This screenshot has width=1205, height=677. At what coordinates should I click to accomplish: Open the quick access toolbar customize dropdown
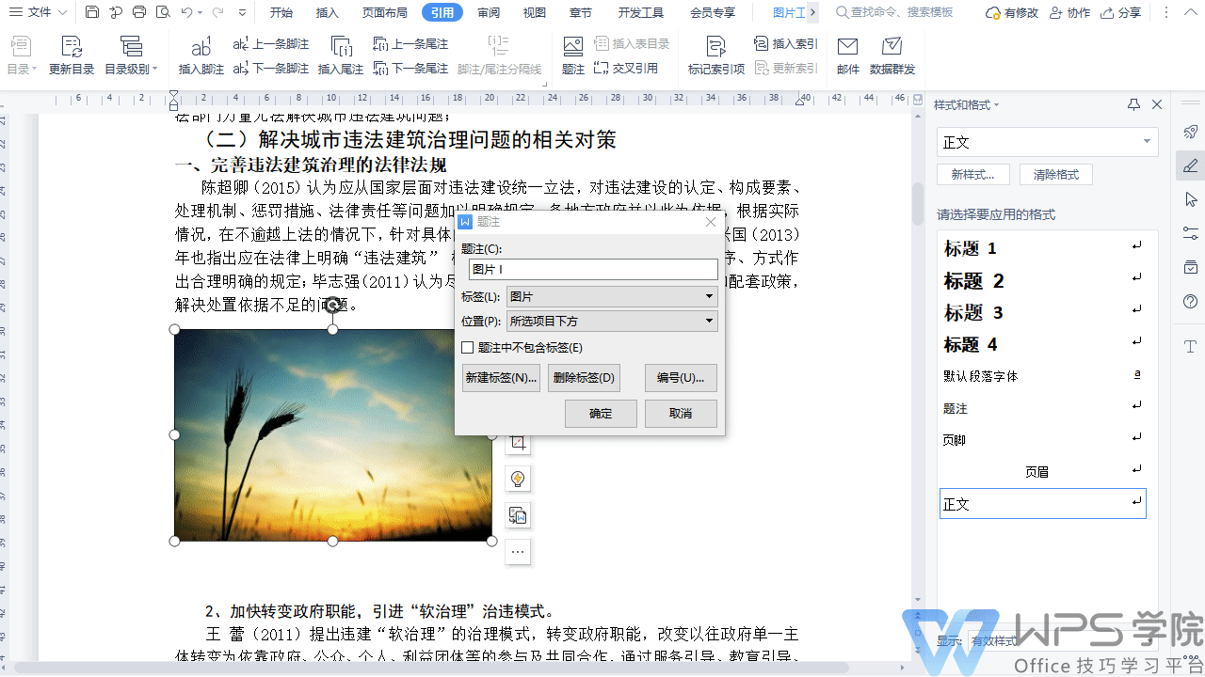(243, 13)
